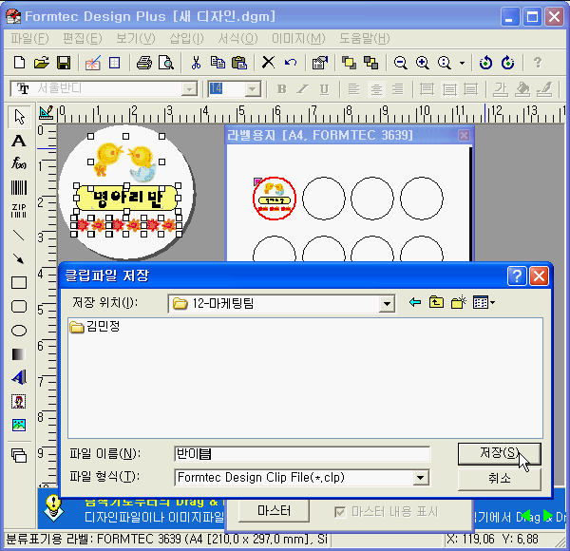This screenshot has width=570, height=551.
Task: Click Up One Level folder icon
Action: pos(436,302)
